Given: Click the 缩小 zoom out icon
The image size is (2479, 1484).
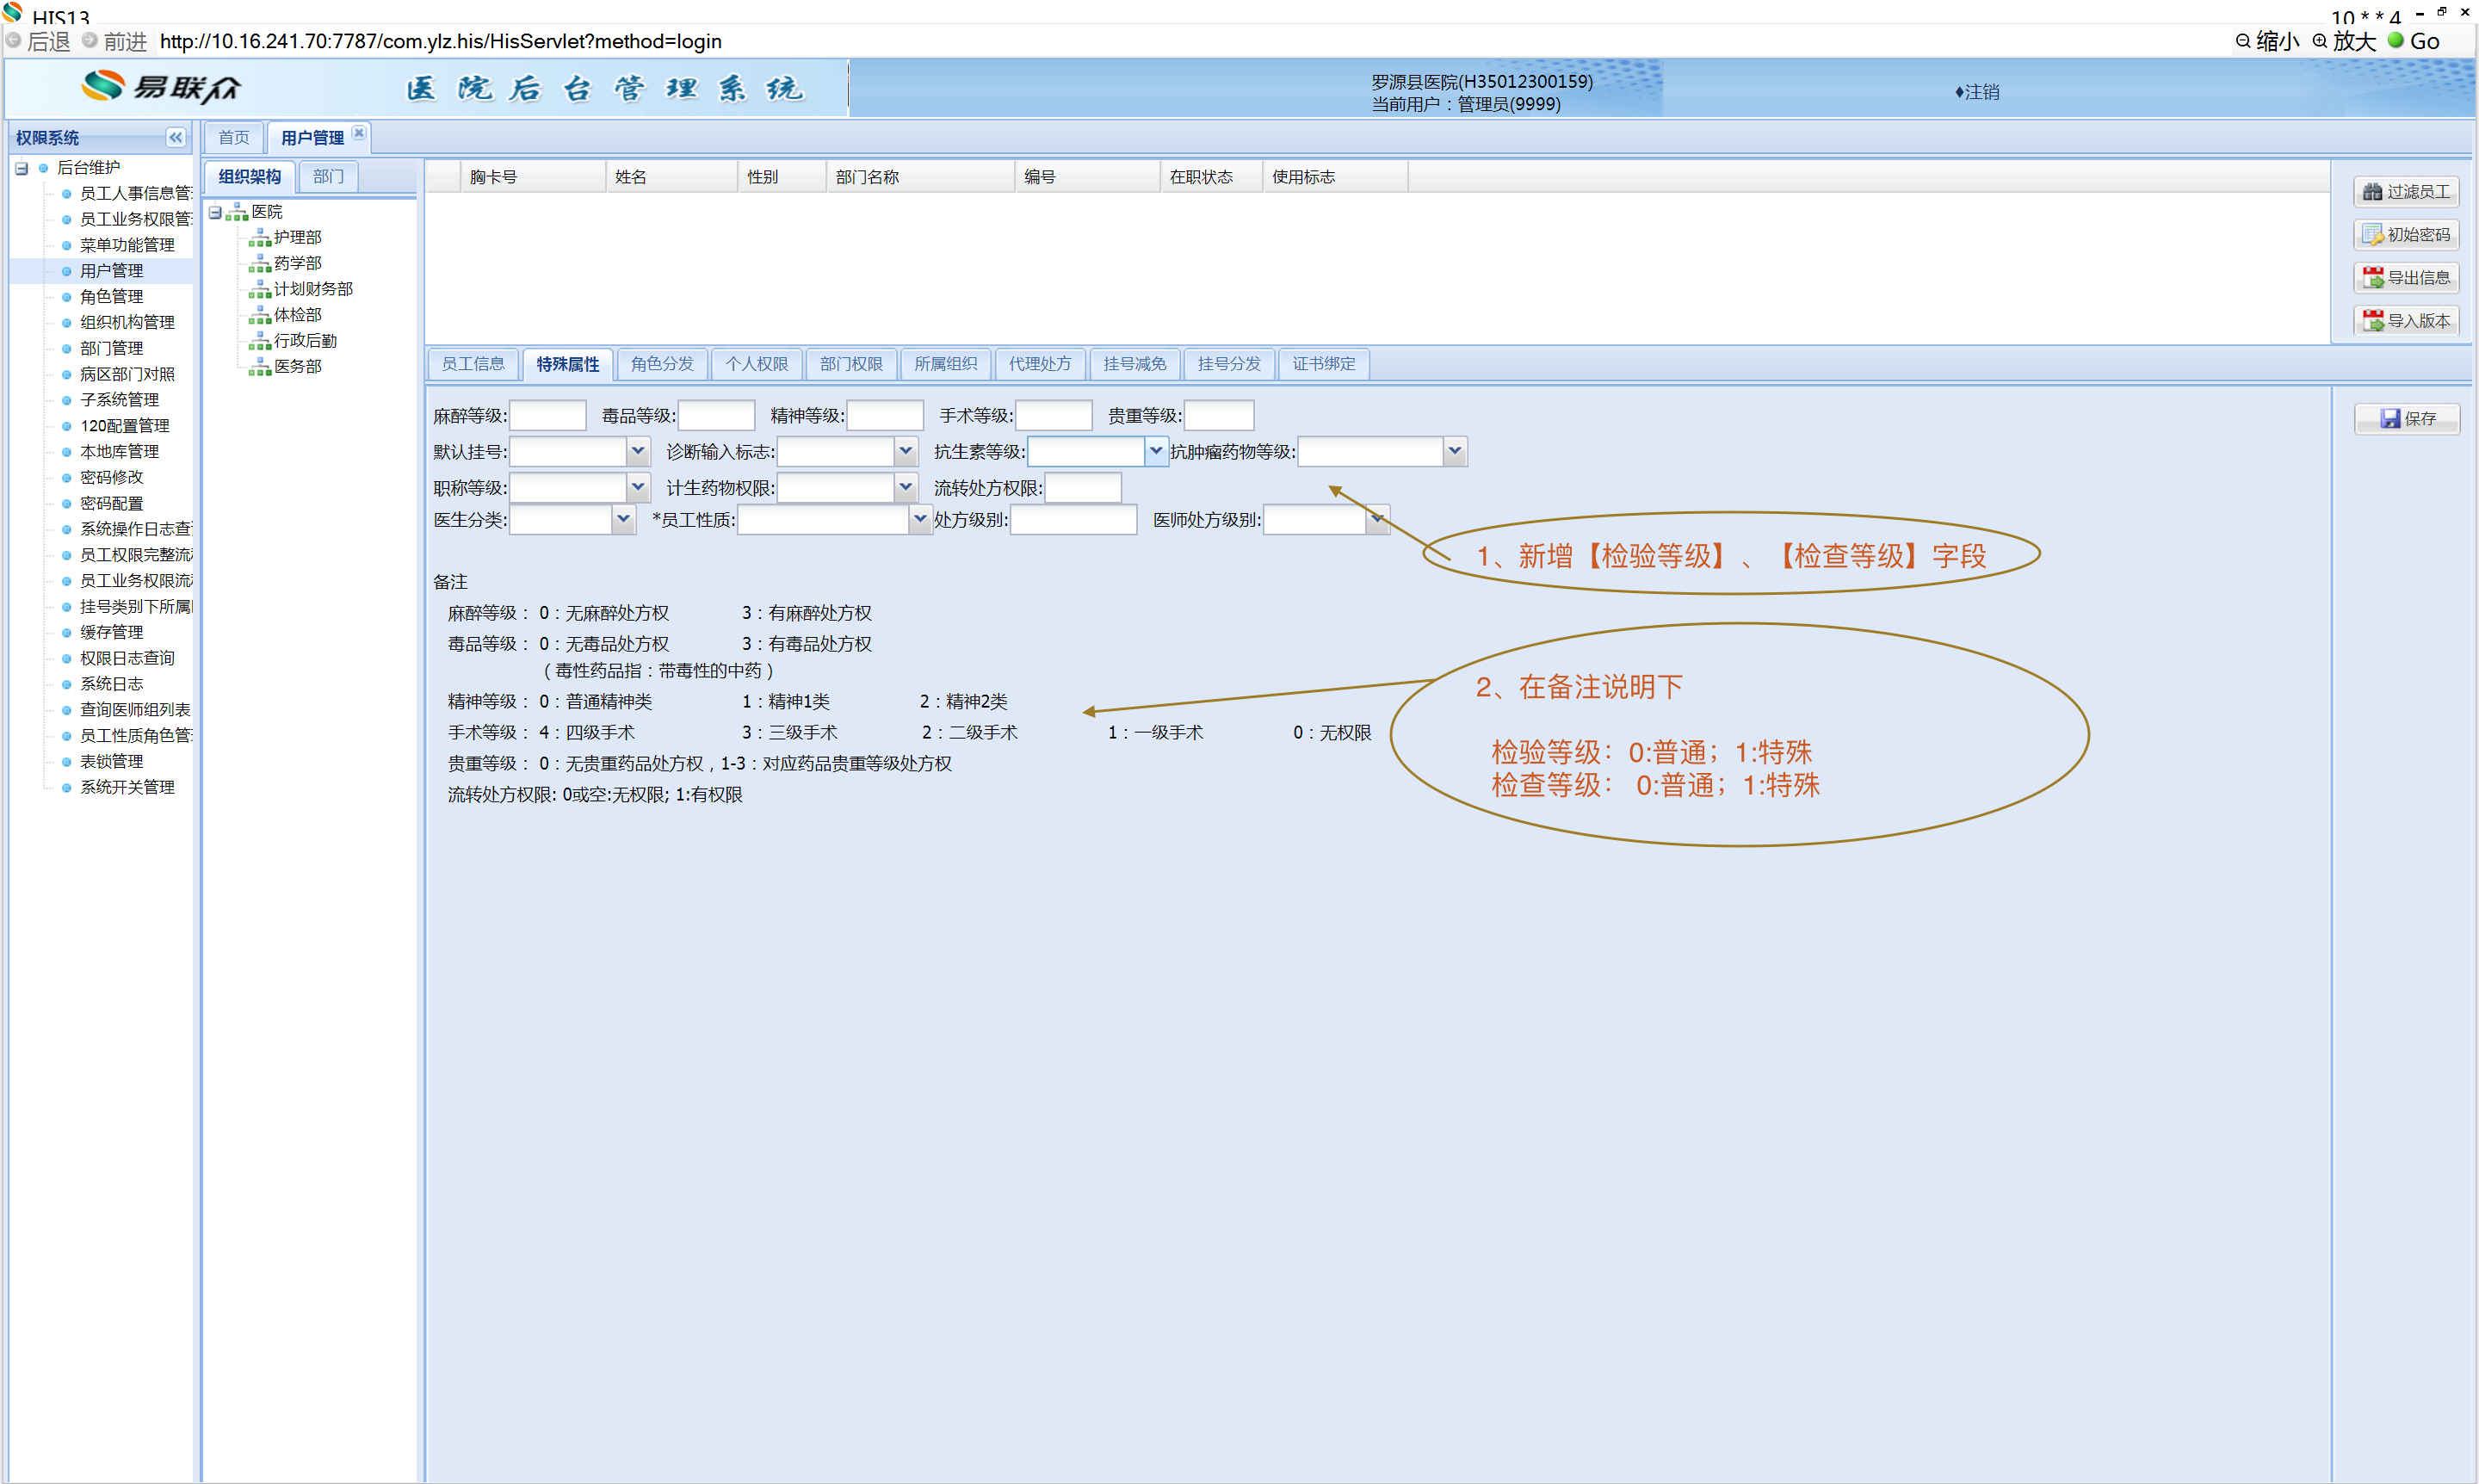Looking at the screenshot, I should [x=2243, y=41].
